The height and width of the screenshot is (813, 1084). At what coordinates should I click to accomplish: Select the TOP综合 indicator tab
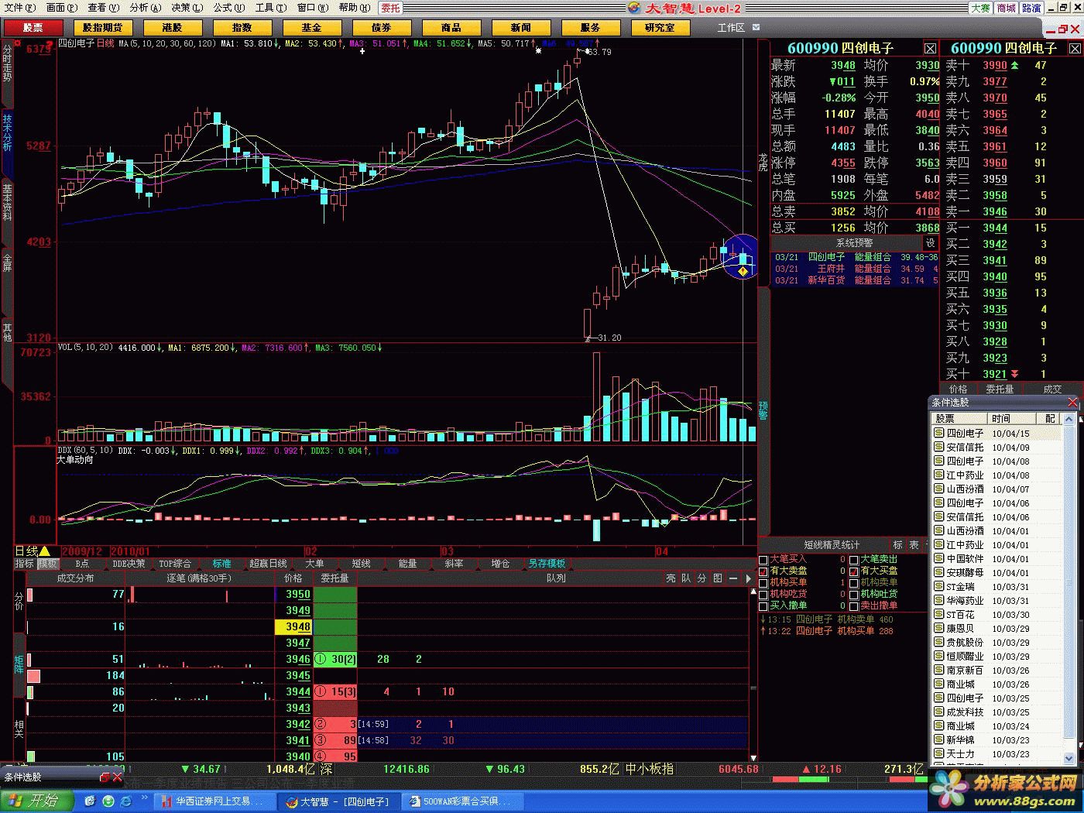[x=175, y=564]
